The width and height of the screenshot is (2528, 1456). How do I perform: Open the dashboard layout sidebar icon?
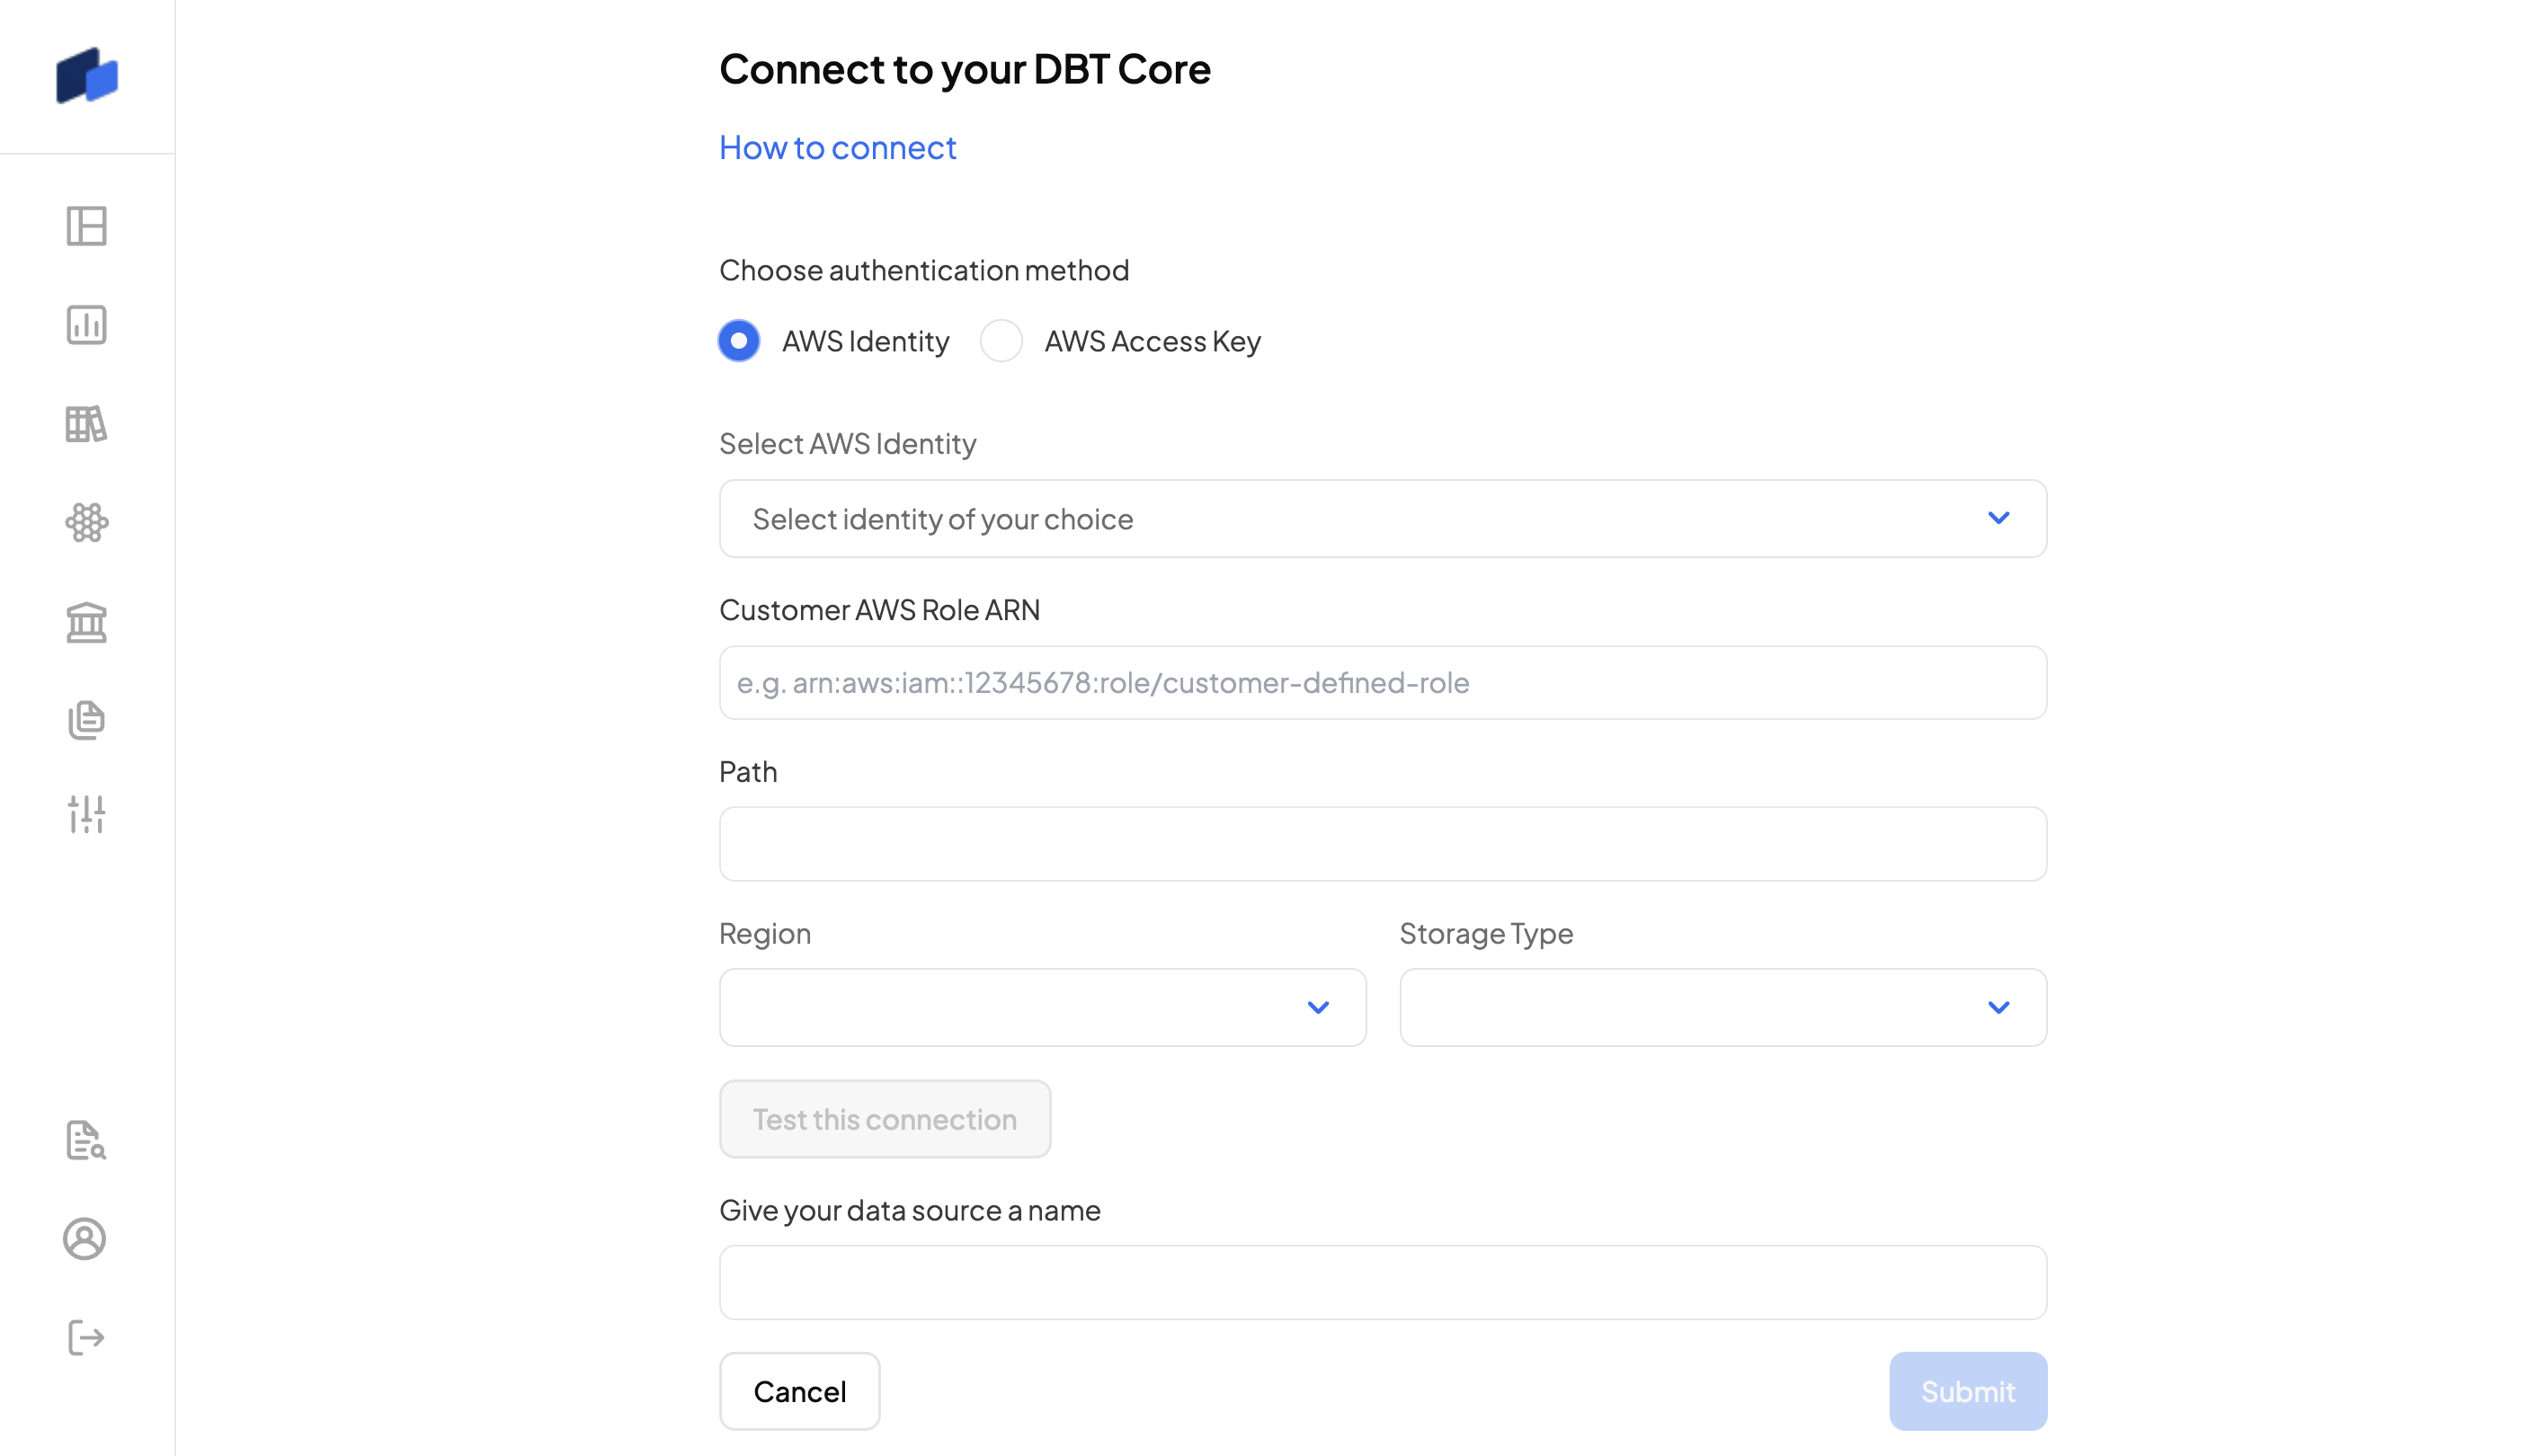[x=87, y=226]
